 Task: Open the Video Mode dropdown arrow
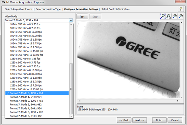[71, 20]
